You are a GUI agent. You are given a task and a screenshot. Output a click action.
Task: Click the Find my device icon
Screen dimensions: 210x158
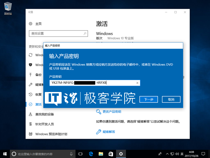coord(30,114)
